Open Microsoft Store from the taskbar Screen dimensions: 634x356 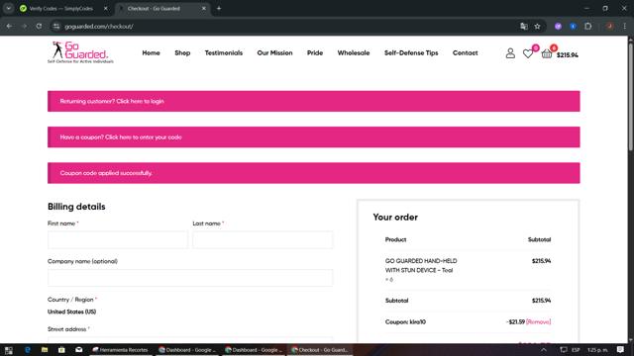tap(61, 350)
